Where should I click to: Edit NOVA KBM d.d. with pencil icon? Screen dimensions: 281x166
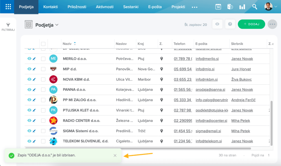34,79
